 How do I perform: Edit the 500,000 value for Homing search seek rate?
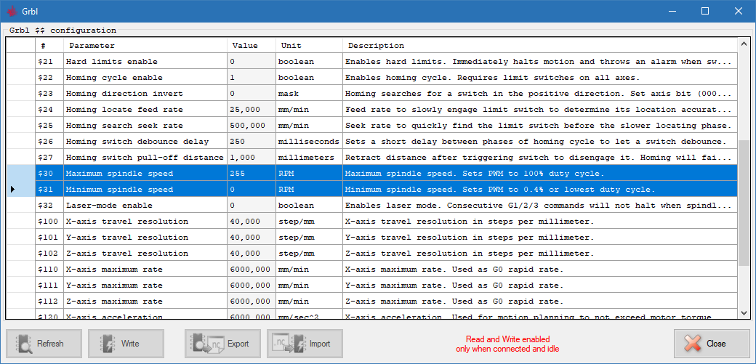(x=252, y=126)
